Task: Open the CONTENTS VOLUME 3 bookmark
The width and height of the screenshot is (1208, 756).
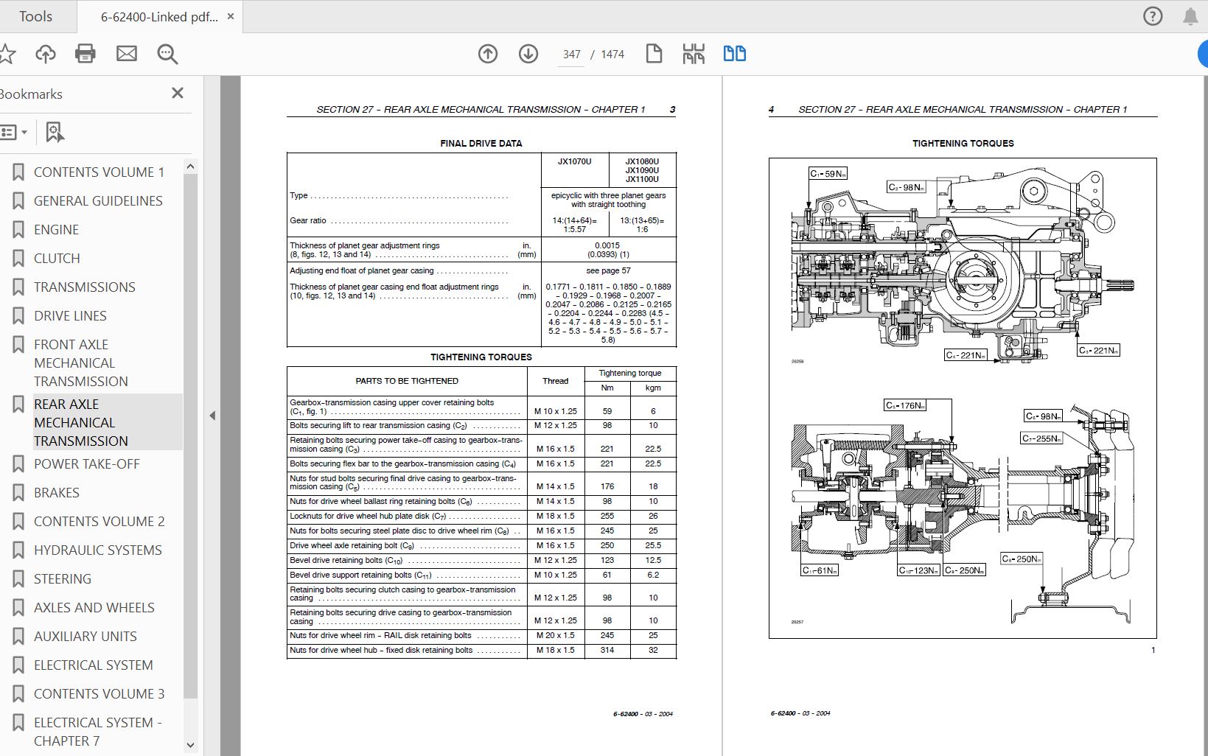Action: [99, 693]
